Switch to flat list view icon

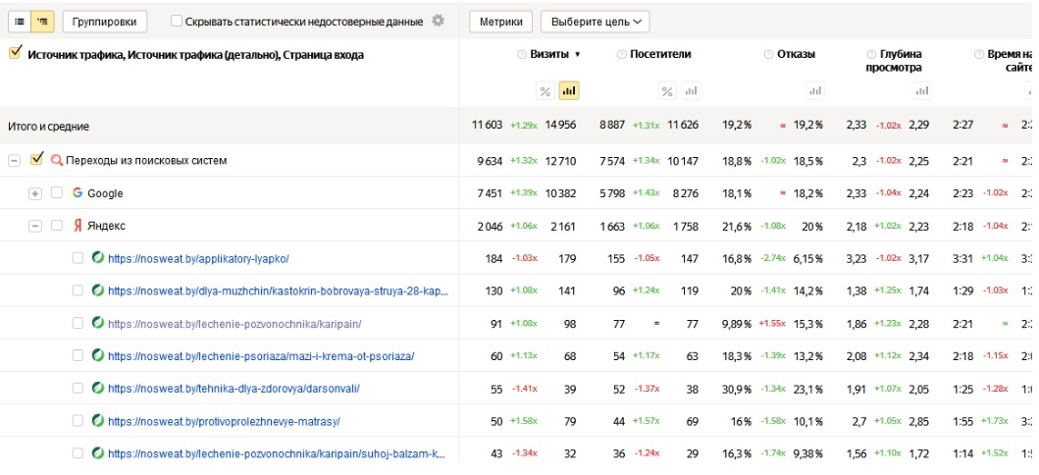point(20,21)
